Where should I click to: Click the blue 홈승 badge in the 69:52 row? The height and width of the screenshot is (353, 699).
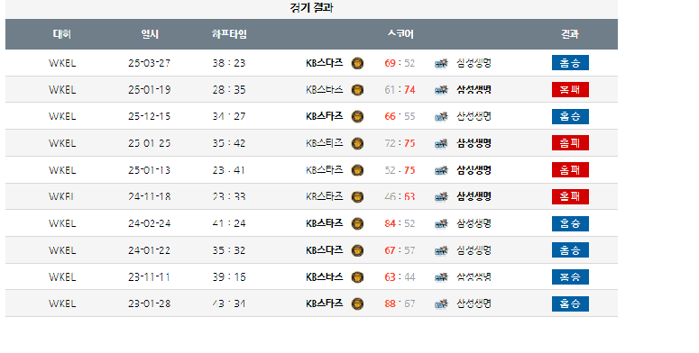(x=570, y=63)
